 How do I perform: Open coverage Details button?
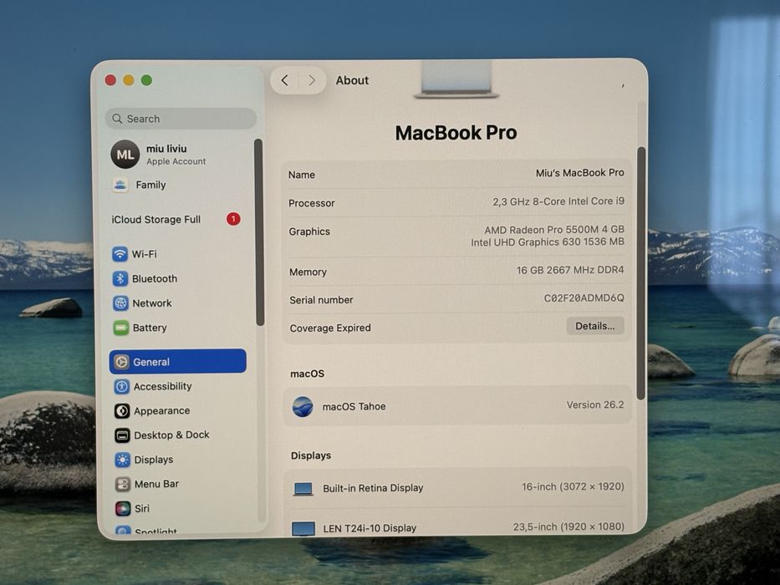(x=595, y=326)
